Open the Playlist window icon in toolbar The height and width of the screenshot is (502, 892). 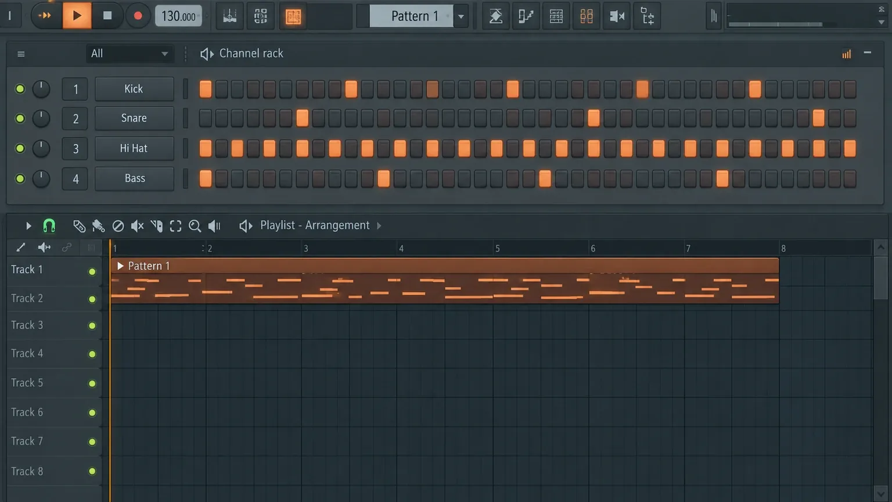[x=495, y=16]
